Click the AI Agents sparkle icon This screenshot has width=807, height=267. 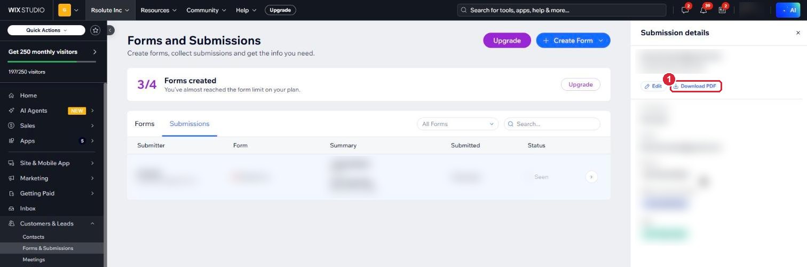tap(12, 111)
